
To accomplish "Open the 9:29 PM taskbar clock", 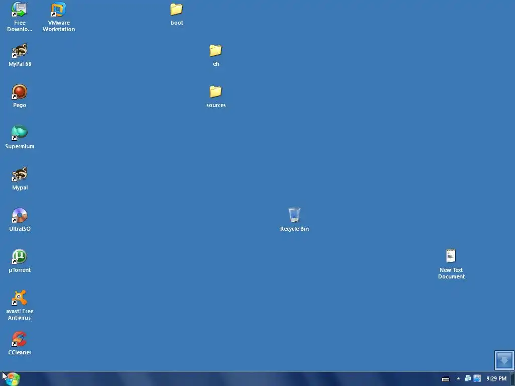I will pos(496,379).
